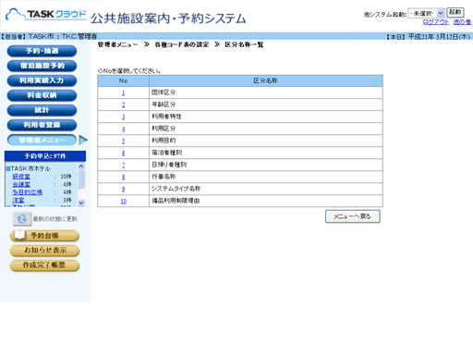Image resolution: width=473 pixels, height=355 pixels.
Task: Open the 予約台帳 book button
Action: 44,236
